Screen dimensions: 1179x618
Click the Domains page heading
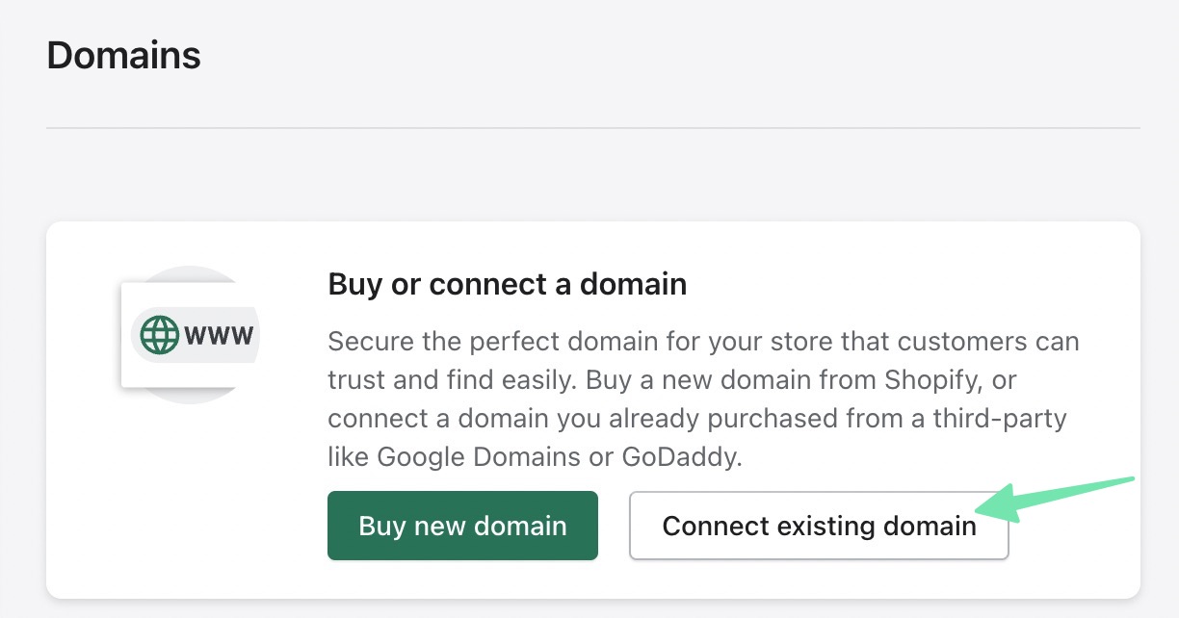[x=123, y=55]
